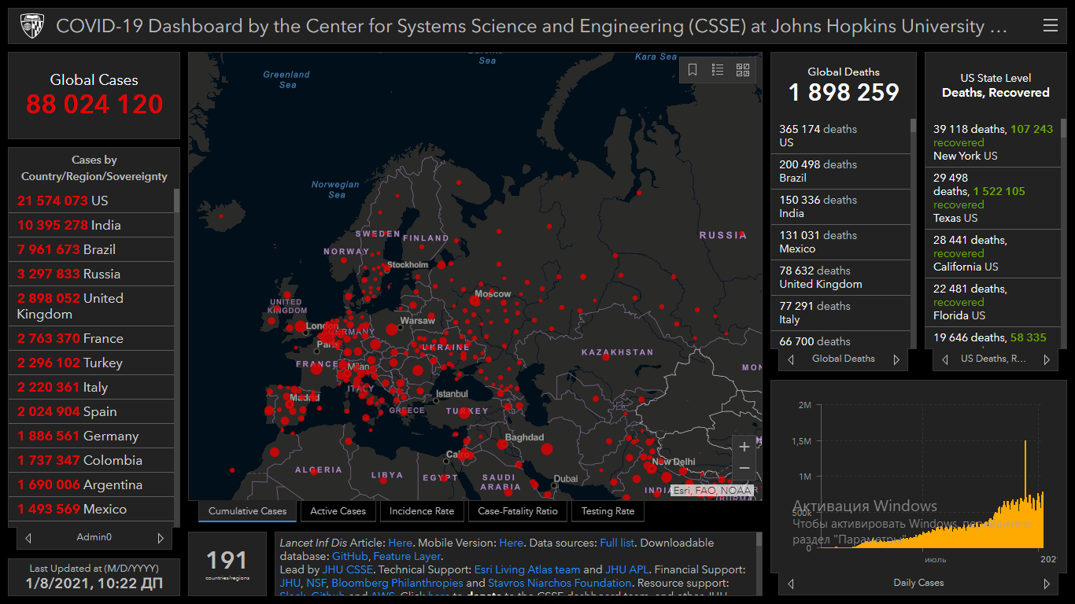
Task: Open the Testing Rate tab
Action: [608, 511]
